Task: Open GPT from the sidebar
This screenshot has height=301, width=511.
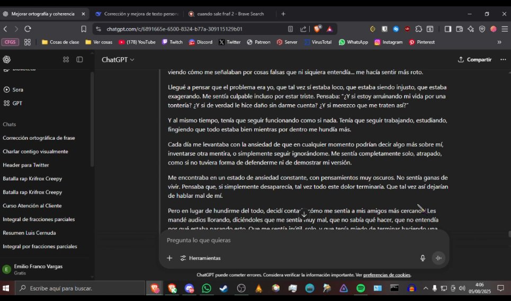Action: point(13,103)
